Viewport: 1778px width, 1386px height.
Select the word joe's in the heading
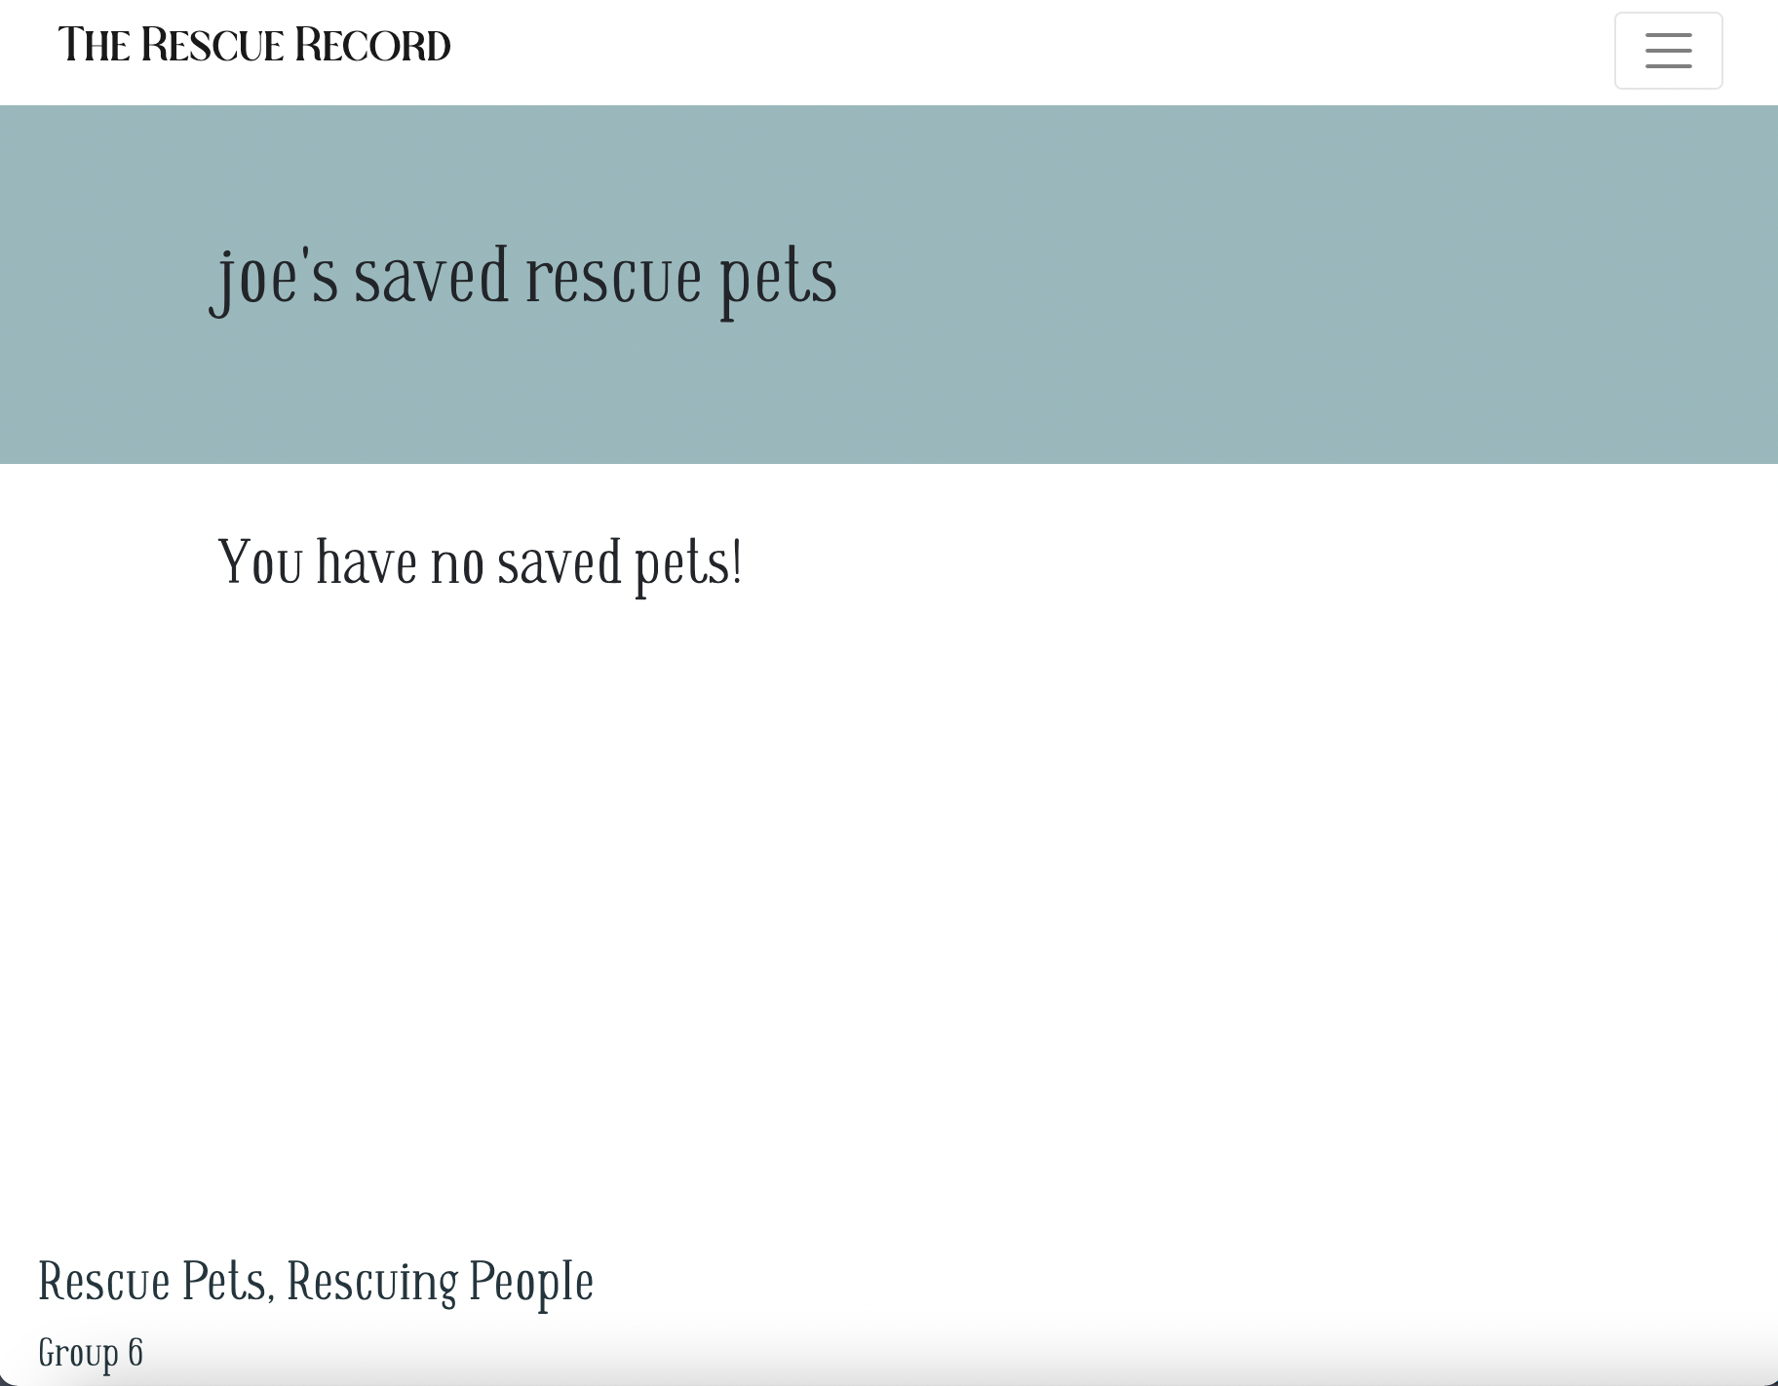pos(267,278)
